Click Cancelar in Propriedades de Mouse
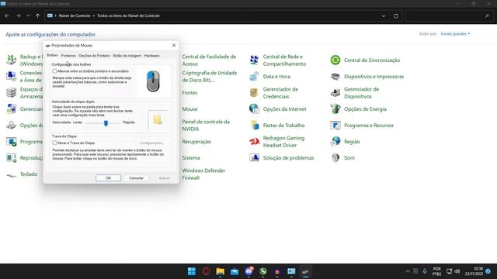This screenshot has height=279, width=497. pyautogui.click(x=137, y=178)
